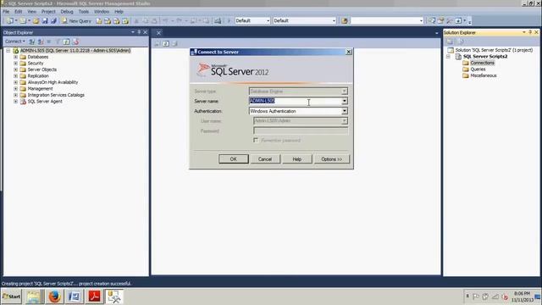
Task: Open the View menu
Action: [x=32, y=11]
